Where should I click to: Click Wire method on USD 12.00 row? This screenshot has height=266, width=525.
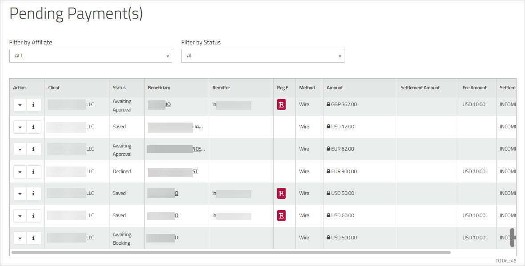pyautogui.click(x=304, y=126)
